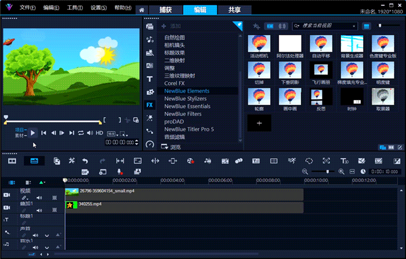Open the 文件(F) menu

[x=27, y=8]
